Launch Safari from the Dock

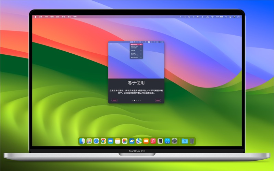point(96,141)
